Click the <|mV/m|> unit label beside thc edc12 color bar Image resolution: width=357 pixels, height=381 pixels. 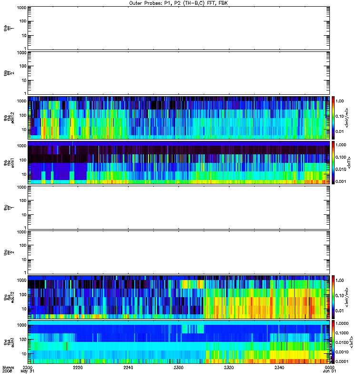[347, 297]
